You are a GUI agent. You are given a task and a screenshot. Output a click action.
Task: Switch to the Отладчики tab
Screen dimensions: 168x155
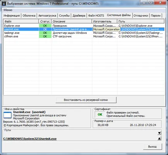(x=141, y=16)
